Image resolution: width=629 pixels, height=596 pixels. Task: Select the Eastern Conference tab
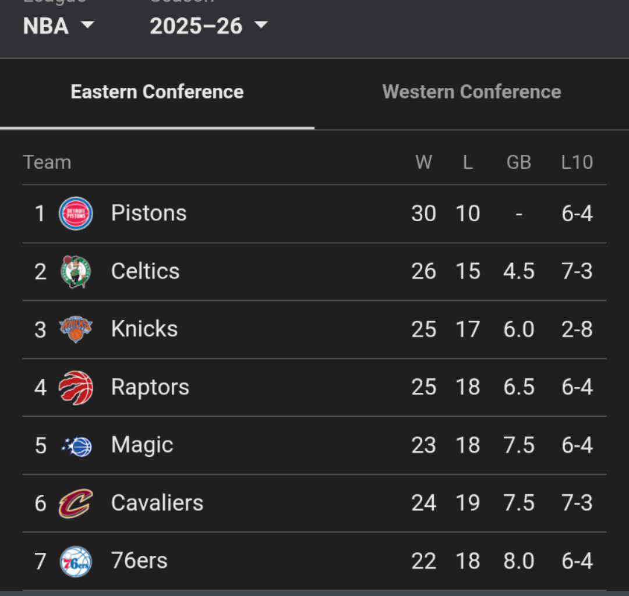(x=157, y=91)
